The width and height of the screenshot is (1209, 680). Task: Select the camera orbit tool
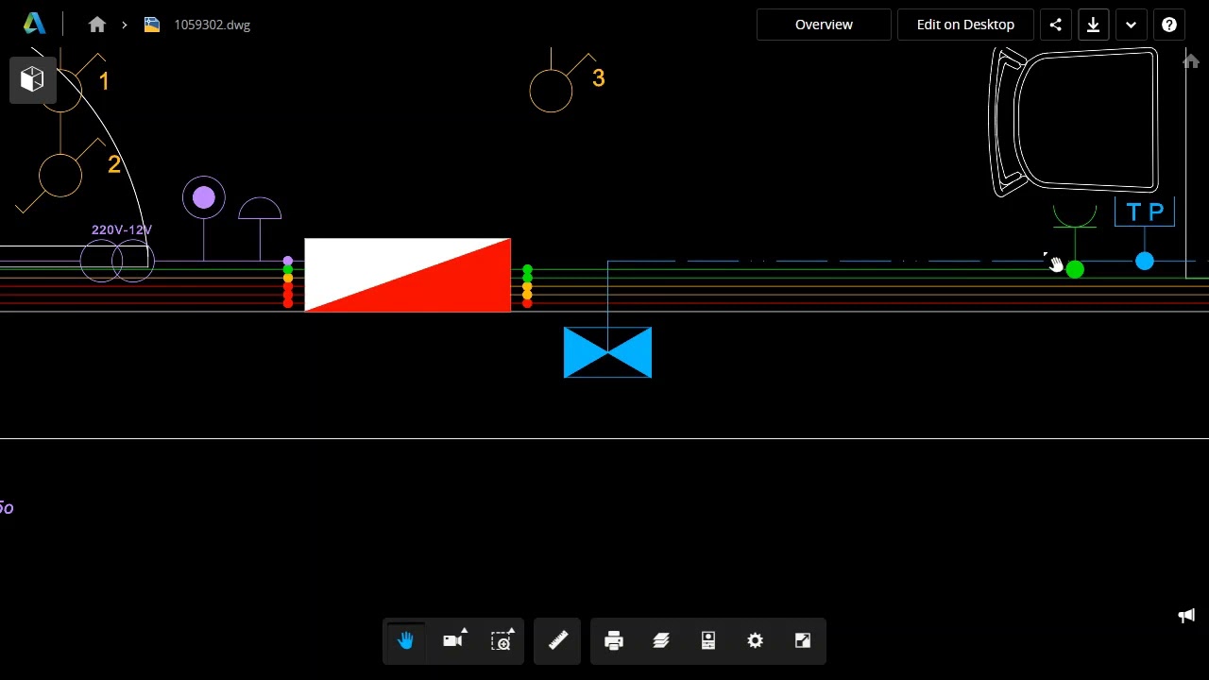453,641
